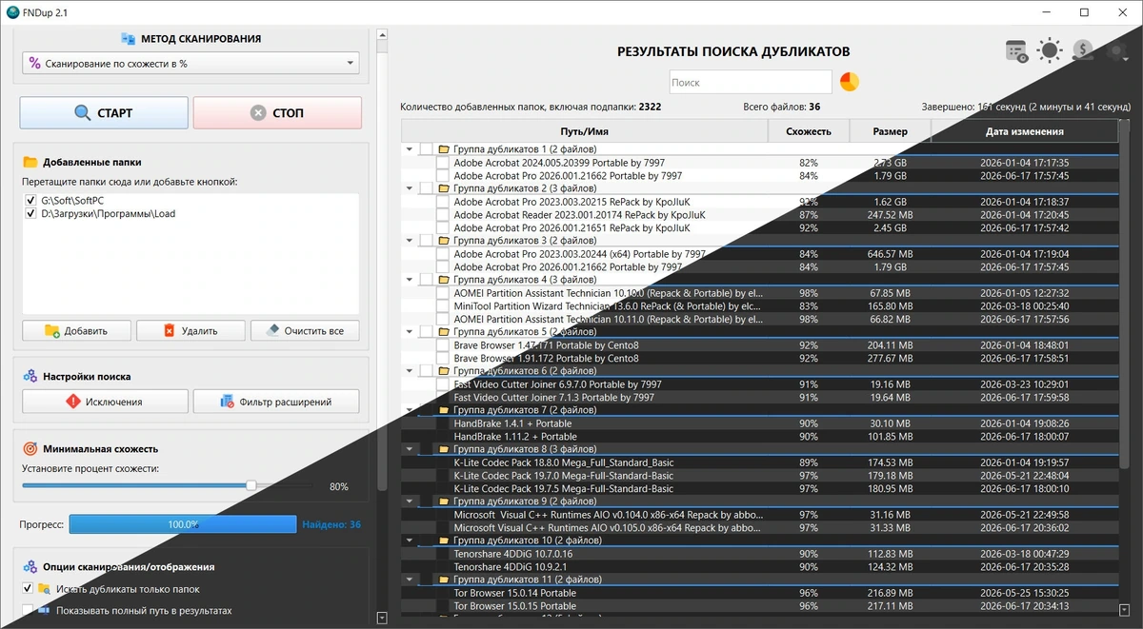This screenshot has width=1143, height=629.
Task: Check the Группа дубликатов 2 checkbox
Action: tap(426, 188)
